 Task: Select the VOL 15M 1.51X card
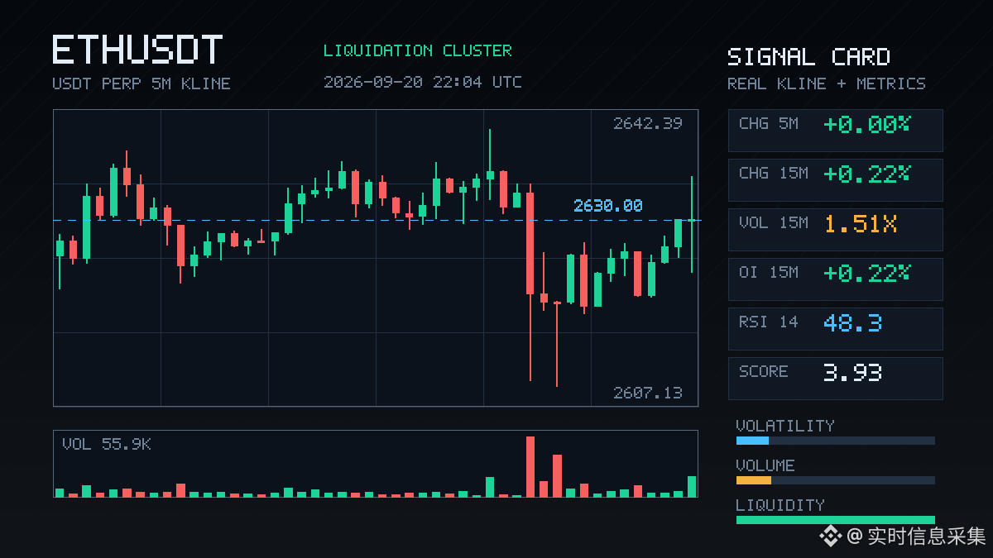coord(835,230)
